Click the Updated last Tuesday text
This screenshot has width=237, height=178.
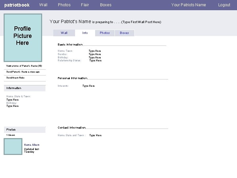[x=32, y=150]
